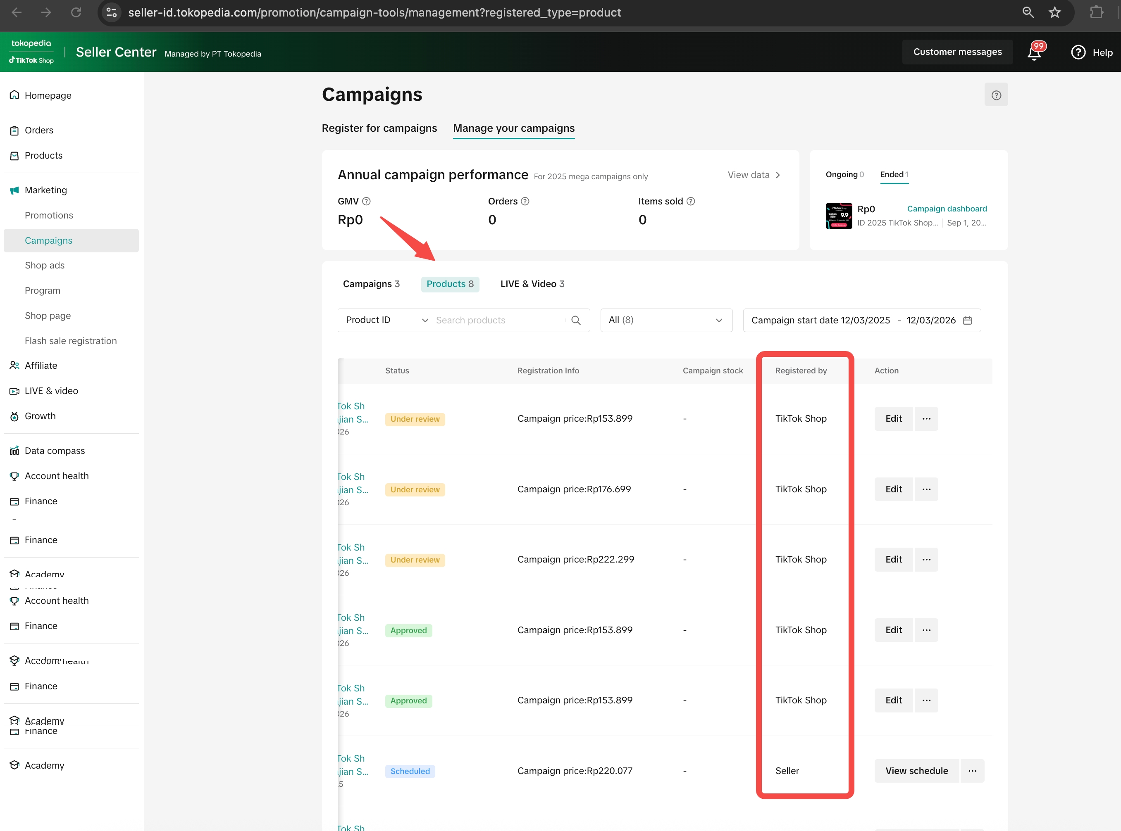Click the search magnifier in product search
Viewport: 1121px width, 831px height.
[x=576, y=321]
